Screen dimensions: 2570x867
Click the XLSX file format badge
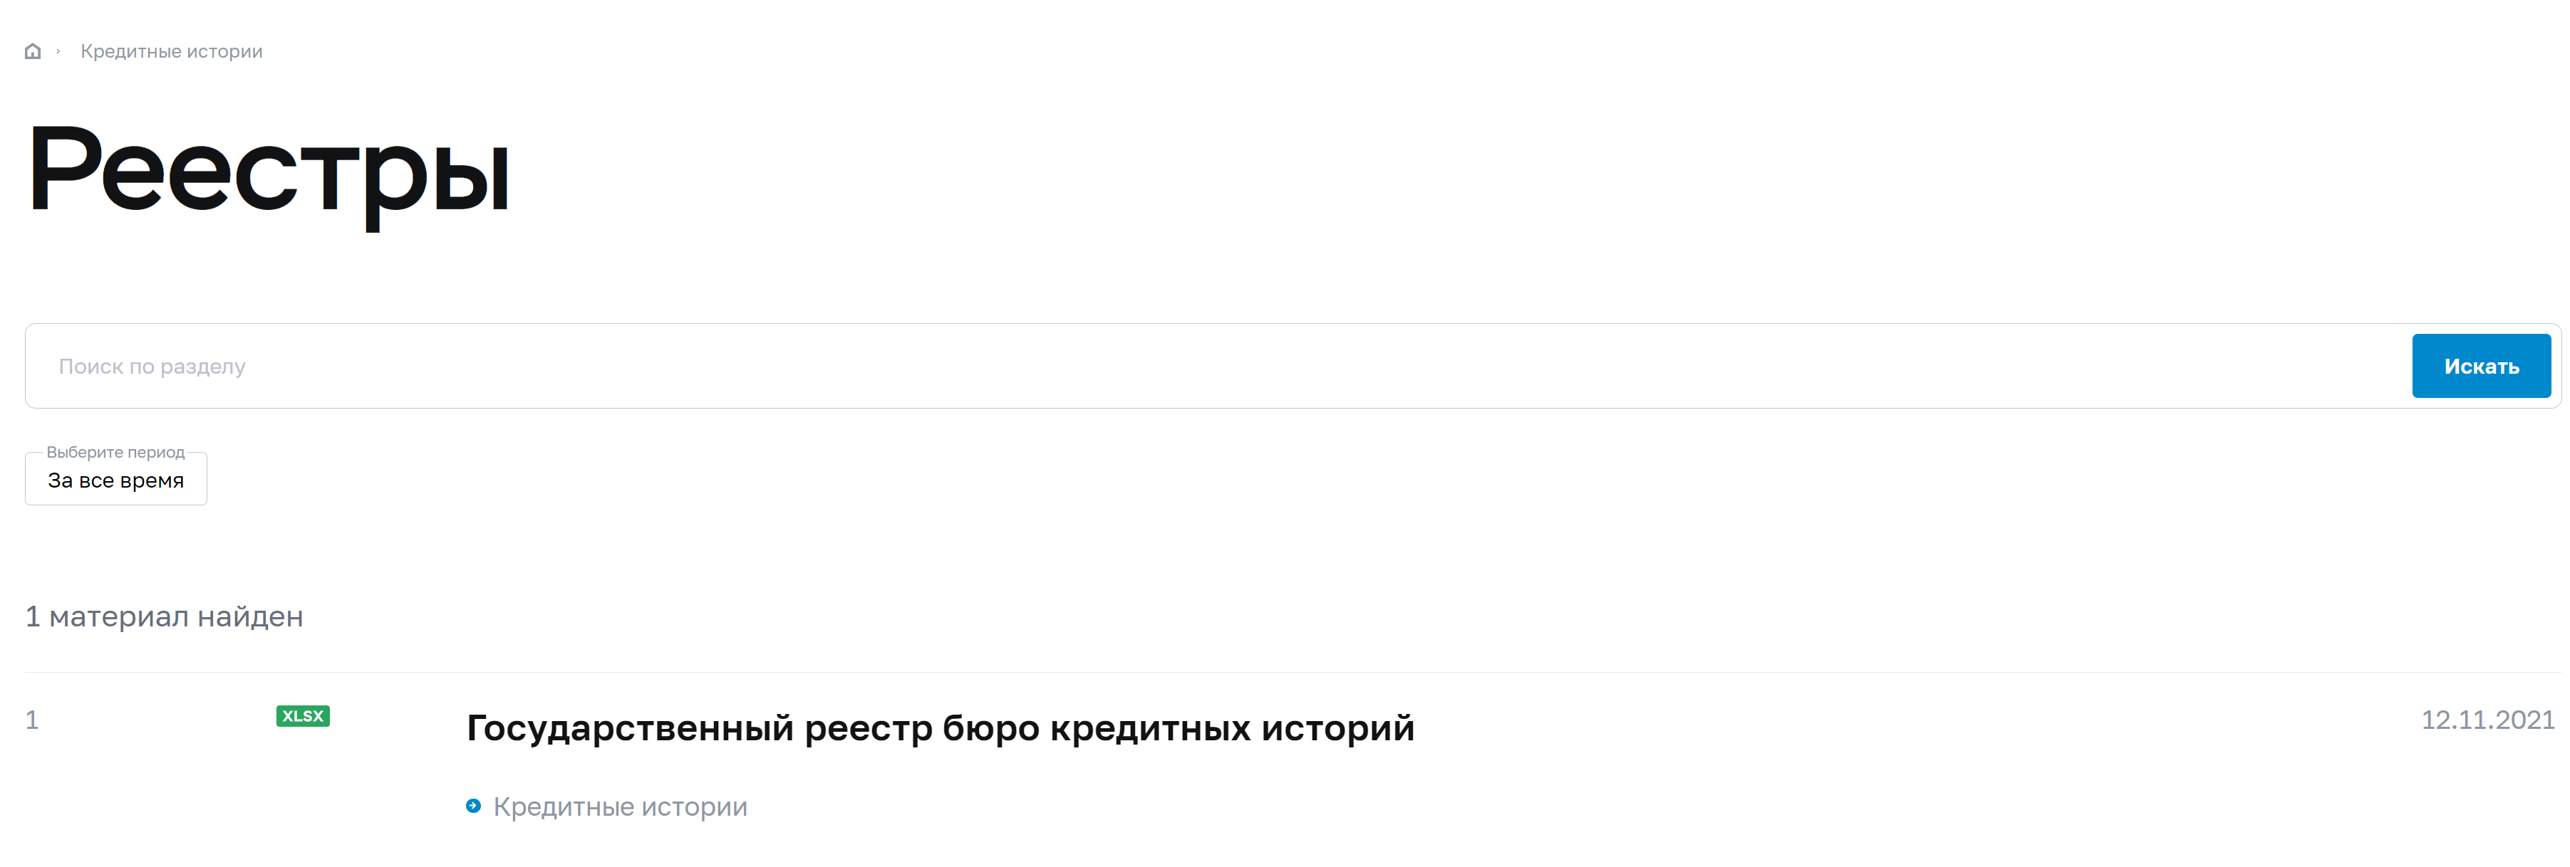coord(302,715)
